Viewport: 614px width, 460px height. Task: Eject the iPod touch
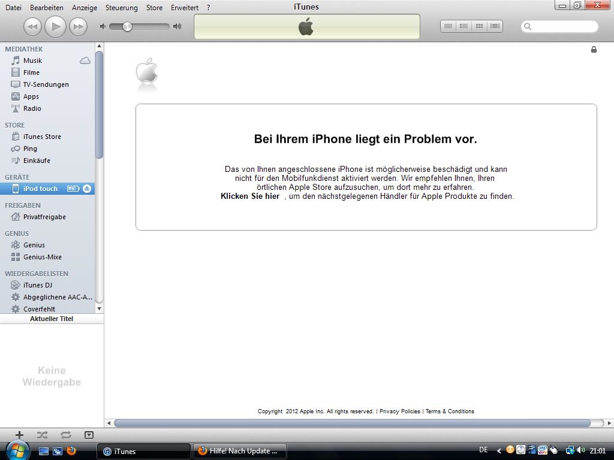[87, 189]
